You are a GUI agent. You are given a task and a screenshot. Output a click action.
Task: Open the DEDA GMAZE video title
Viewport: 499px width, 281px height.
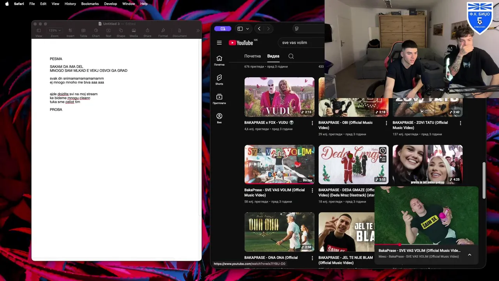point(347,192)
